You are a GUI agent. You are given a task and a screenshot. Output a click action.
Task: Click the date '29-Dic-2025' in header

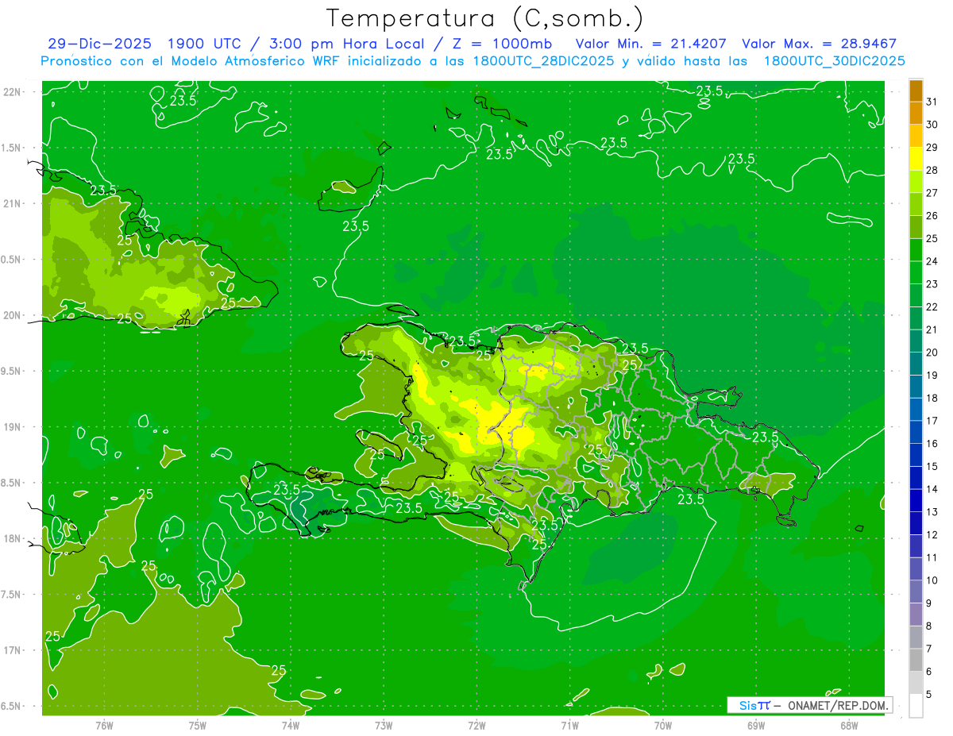(98, 44)
